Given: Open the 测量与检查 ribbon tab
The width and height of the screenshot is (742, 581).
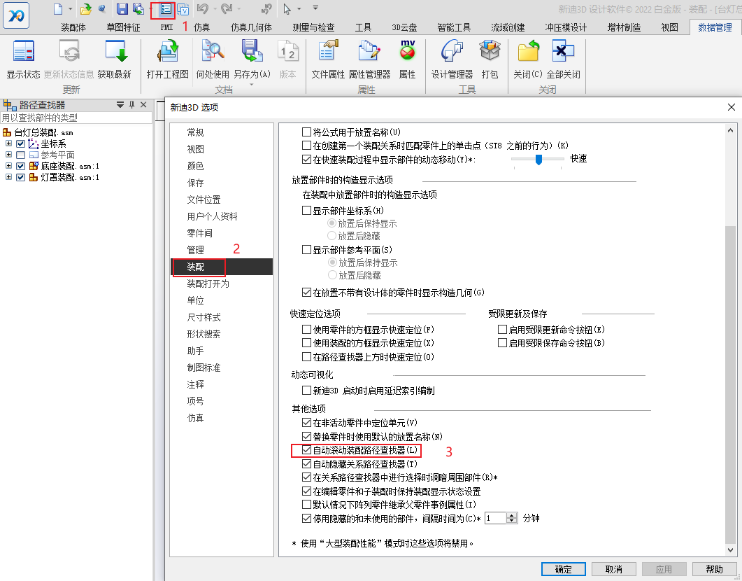Looking at the screenshot, I should (x=313, y=27).
